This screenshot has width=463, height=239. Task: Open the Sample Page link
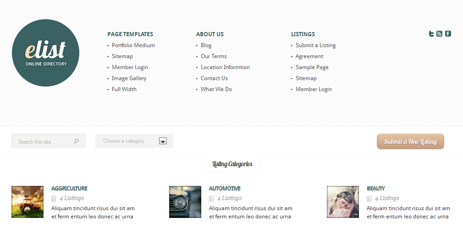pos(312,67)
